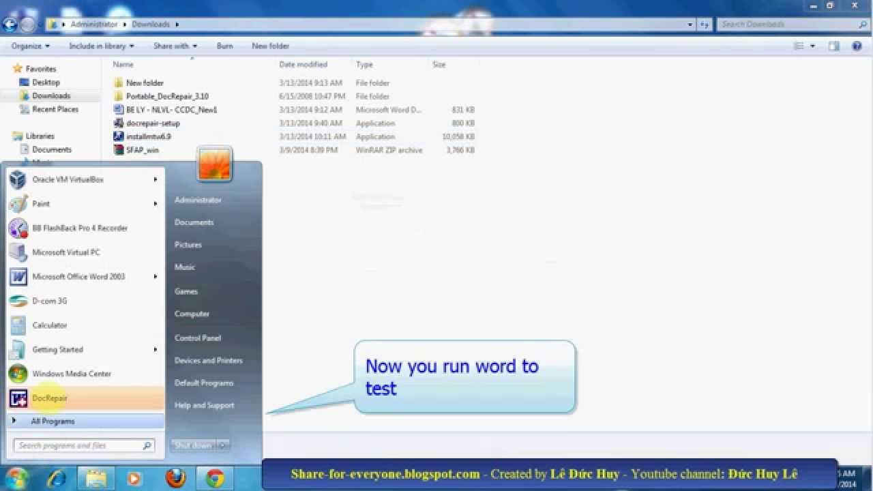Launch Paint from the Start menu
The height and width of the screenshot is (491, 873).
(85, 204)
